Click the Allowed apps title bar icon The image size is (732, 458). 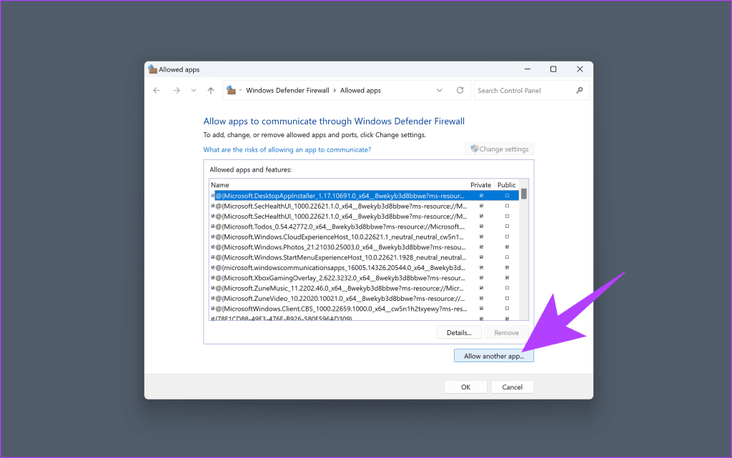(152, 69)
